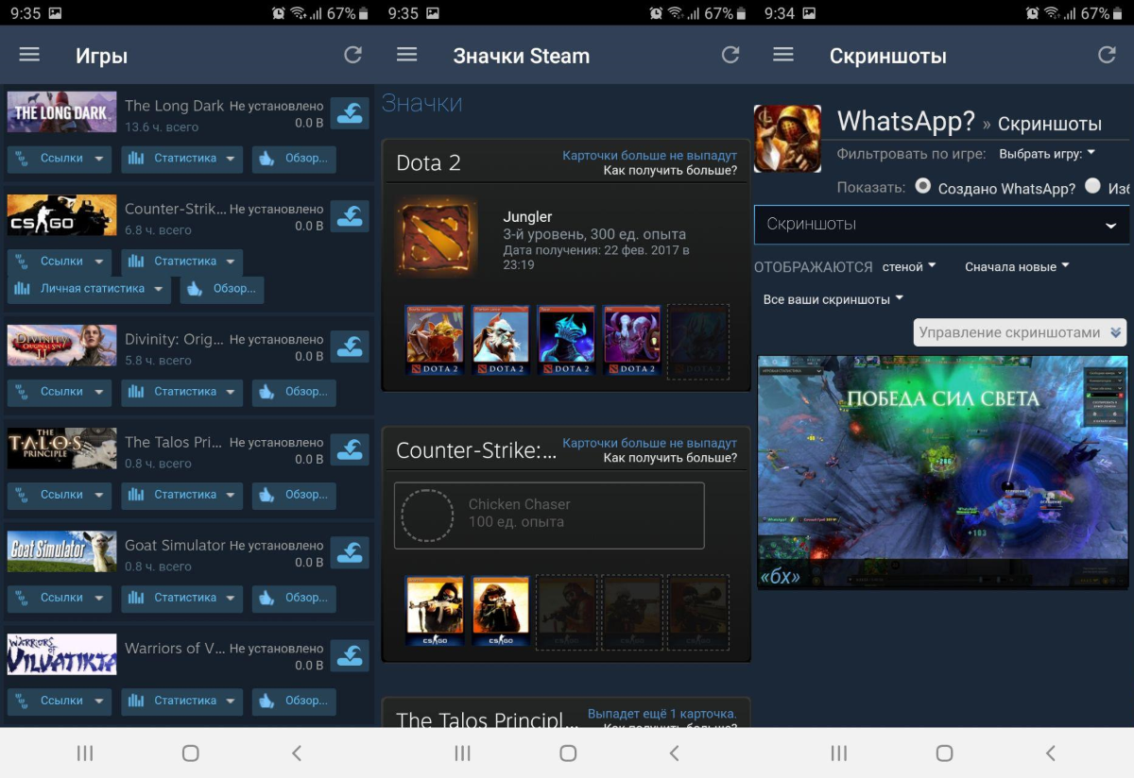
Task: Tap the WhatsApp? profile avatar
Action: click(787, 139)
